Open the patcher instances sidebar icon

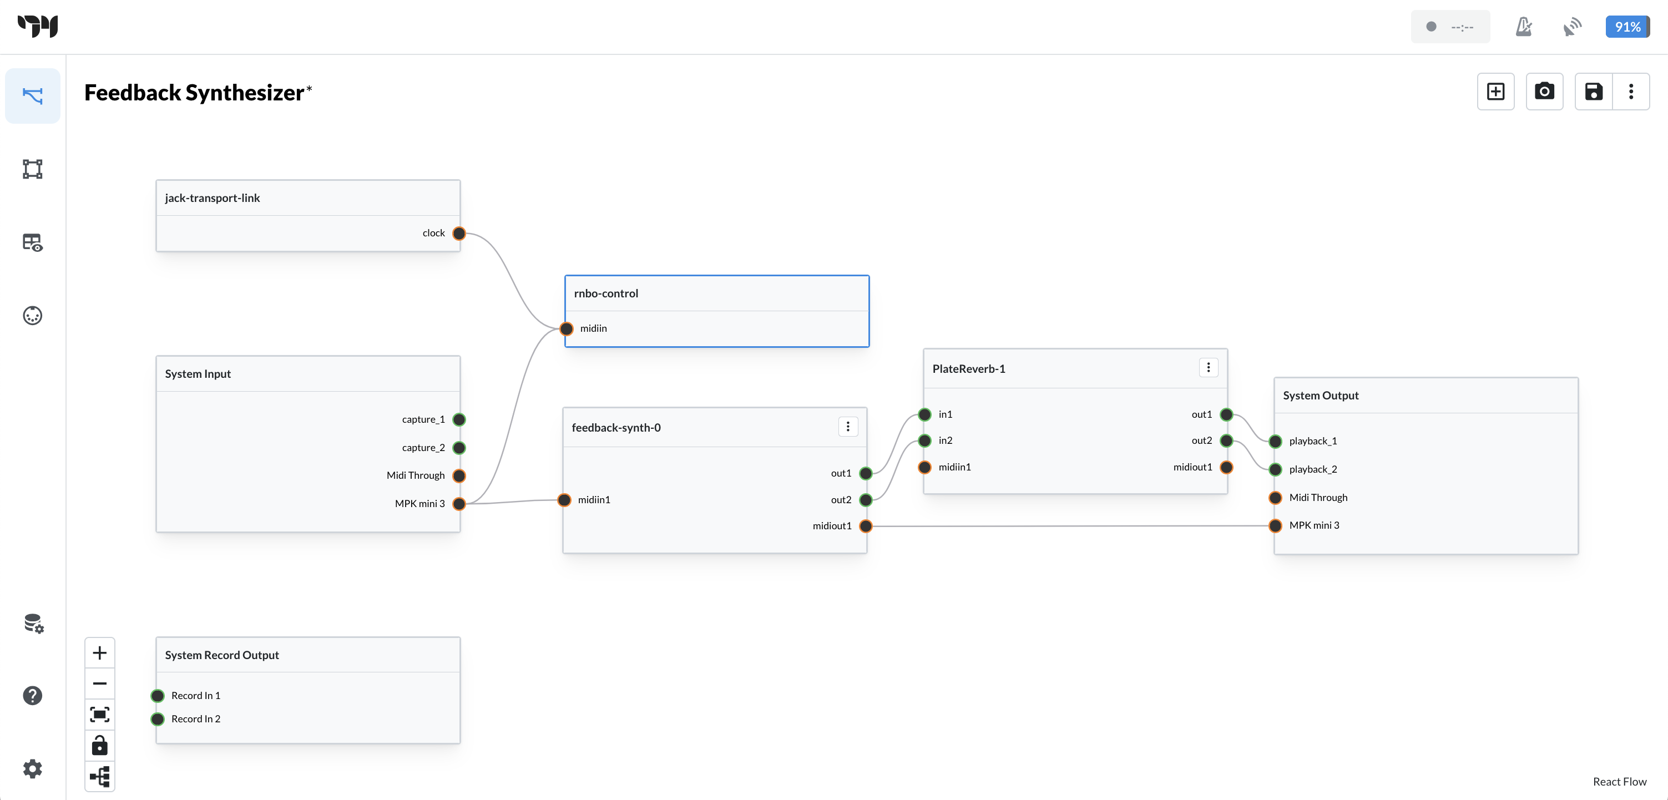pyautogui.click(x=32, y=169)
